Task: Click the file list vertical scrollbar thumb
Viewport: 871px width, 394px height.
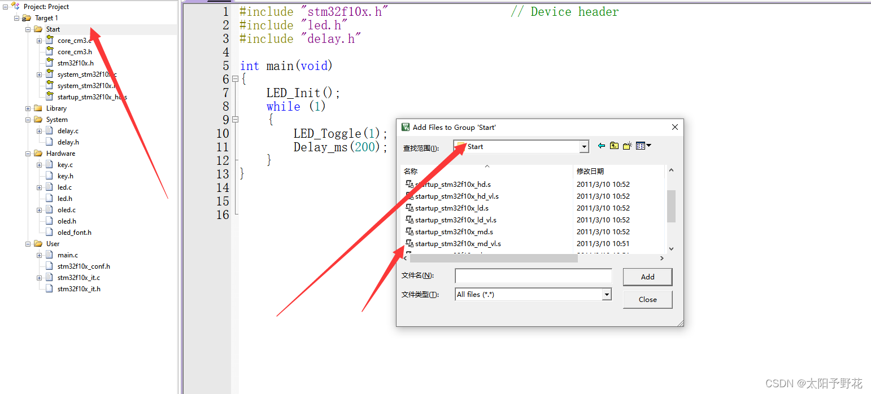Action: (x=671, y=207)
